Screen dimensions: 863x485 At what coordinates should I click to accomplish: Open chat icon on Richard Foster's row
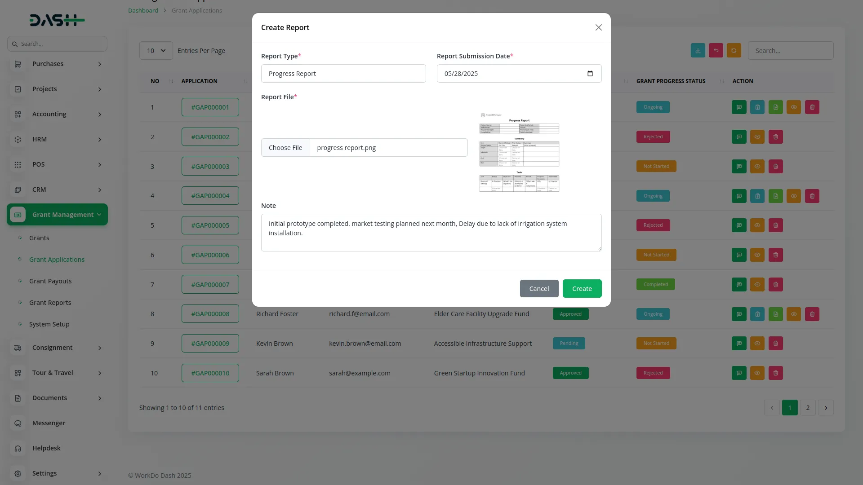pyautogui.click(x=738, y=314)
